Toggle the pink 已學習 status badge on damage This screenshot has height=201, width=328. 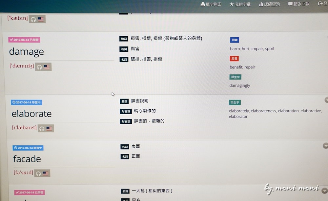pyautogui.click(x=24, y=40)
